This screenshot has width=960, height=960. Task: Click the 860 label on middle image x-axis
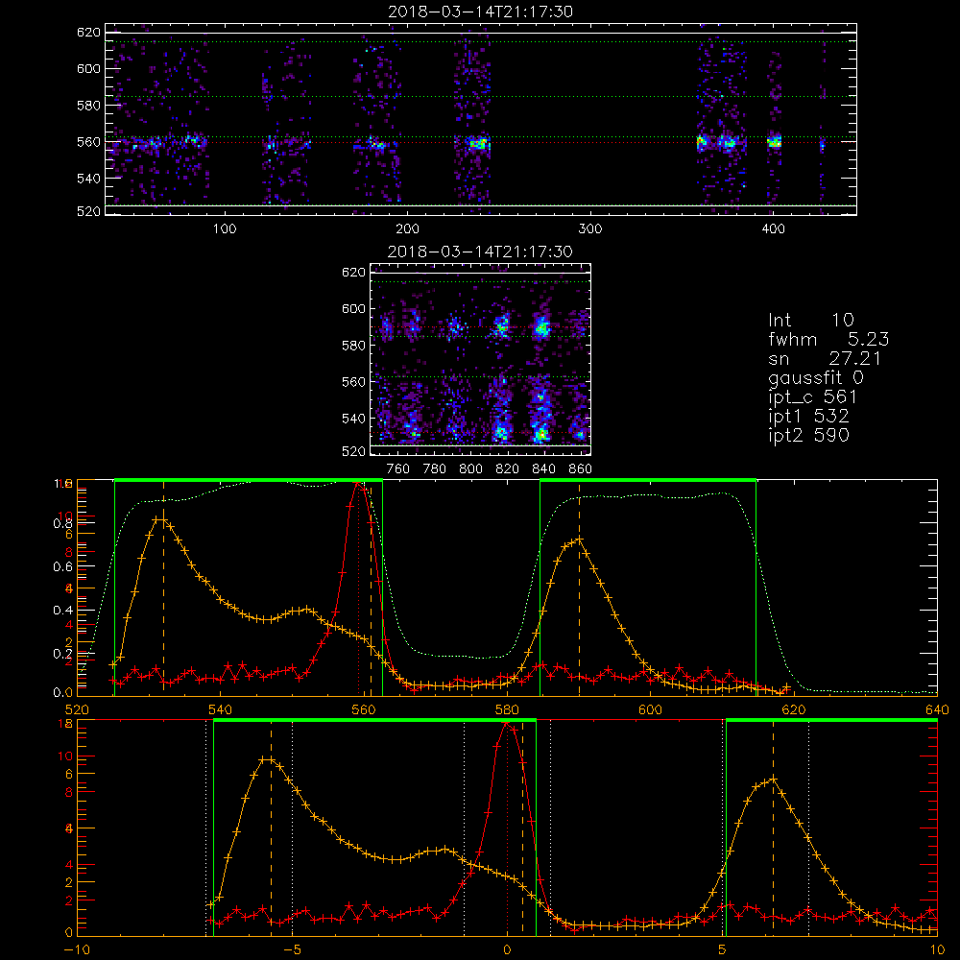tap(581, 469)
